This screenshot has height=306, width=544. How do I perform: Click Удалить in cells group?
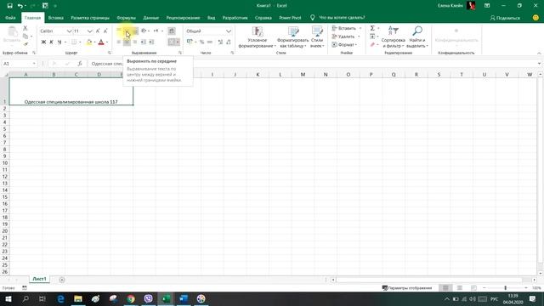pos(346,37)
